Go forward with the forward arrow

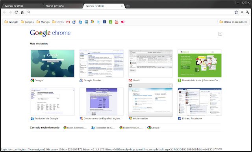tap(10, 12)
